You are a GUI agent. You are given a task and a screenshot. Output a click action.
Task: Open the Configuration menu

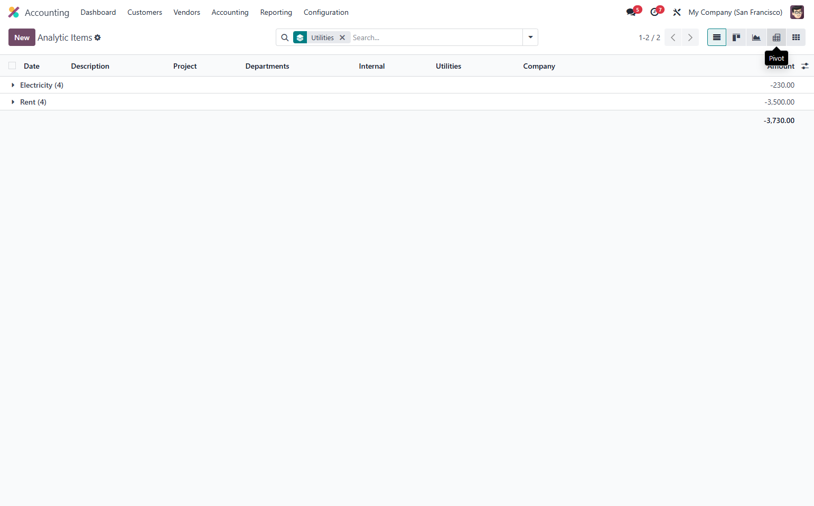326,12
